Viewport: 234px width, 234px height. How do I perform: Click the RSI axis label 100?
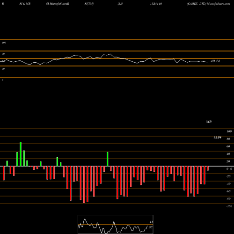pos(4,43)
